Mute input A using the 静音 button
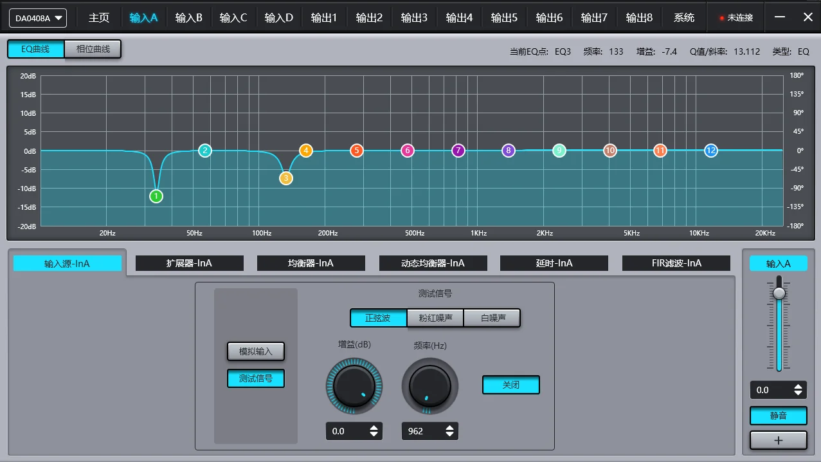The image size is (821, 462). coord(778,416)
